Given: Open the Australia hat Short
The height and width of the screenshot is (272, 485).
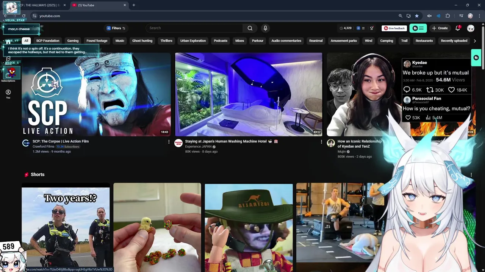Looking at the screenshot, I should (249, 227).
